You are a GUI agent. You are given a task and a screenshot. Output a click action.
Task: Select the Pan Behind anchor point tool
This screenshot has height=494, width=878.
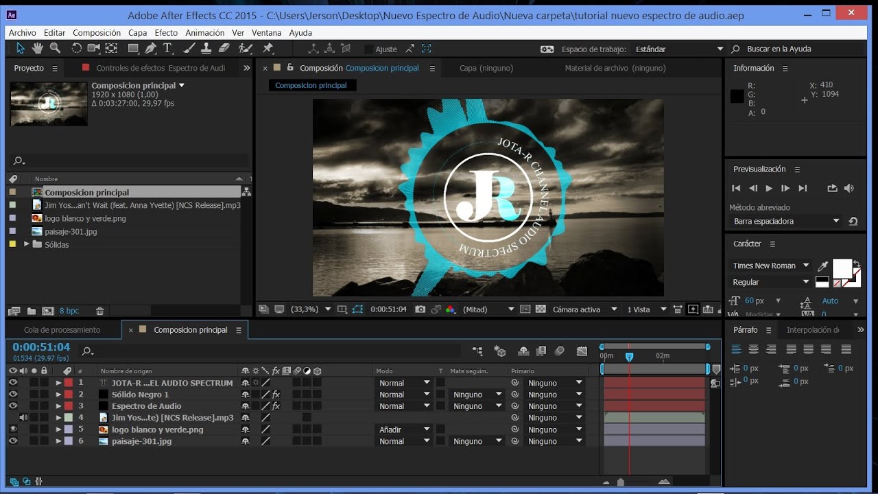click(x=111, y=48)
